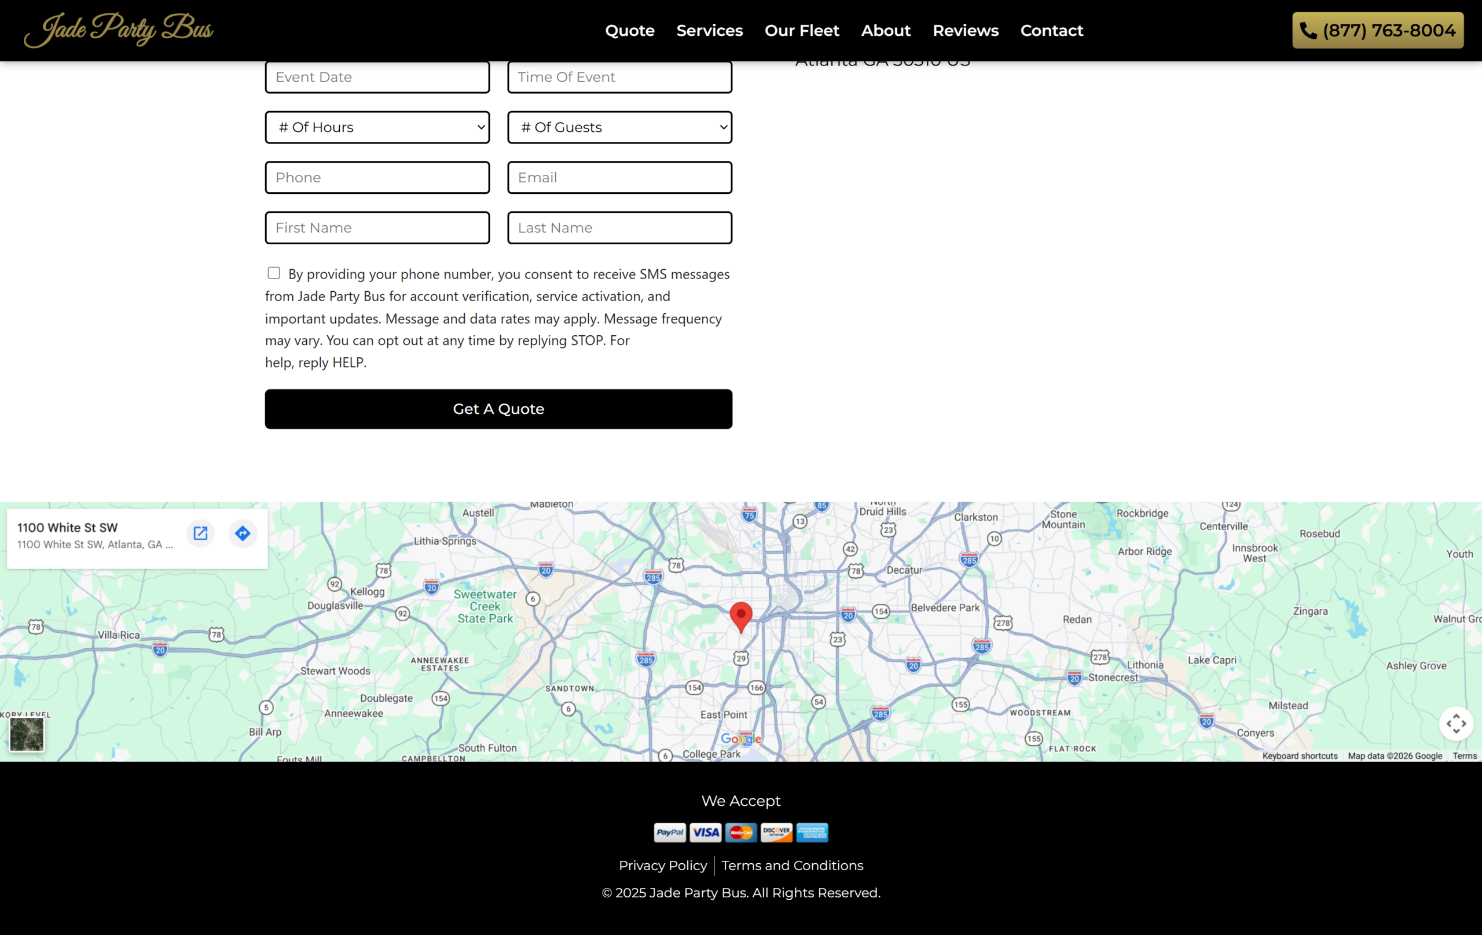Click the Villa Rica map label

(119, 635)
